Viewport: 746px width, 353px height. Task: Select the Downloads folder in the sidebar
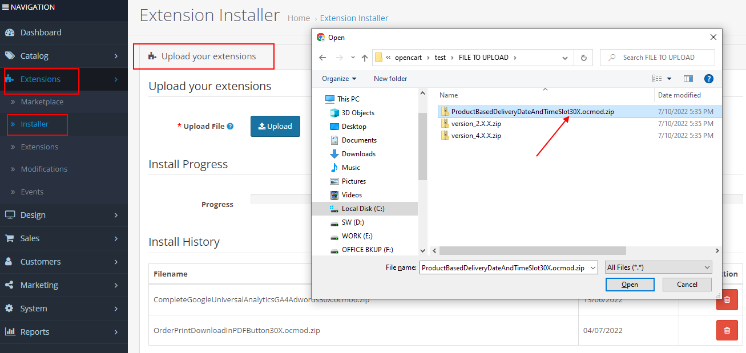pyautogui.click(x=358, y=154)
